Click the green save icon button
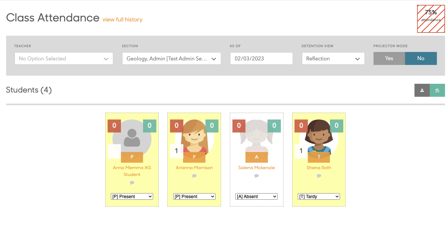The height and width of the screenshot is (251, 446). [x=437, y=90]
